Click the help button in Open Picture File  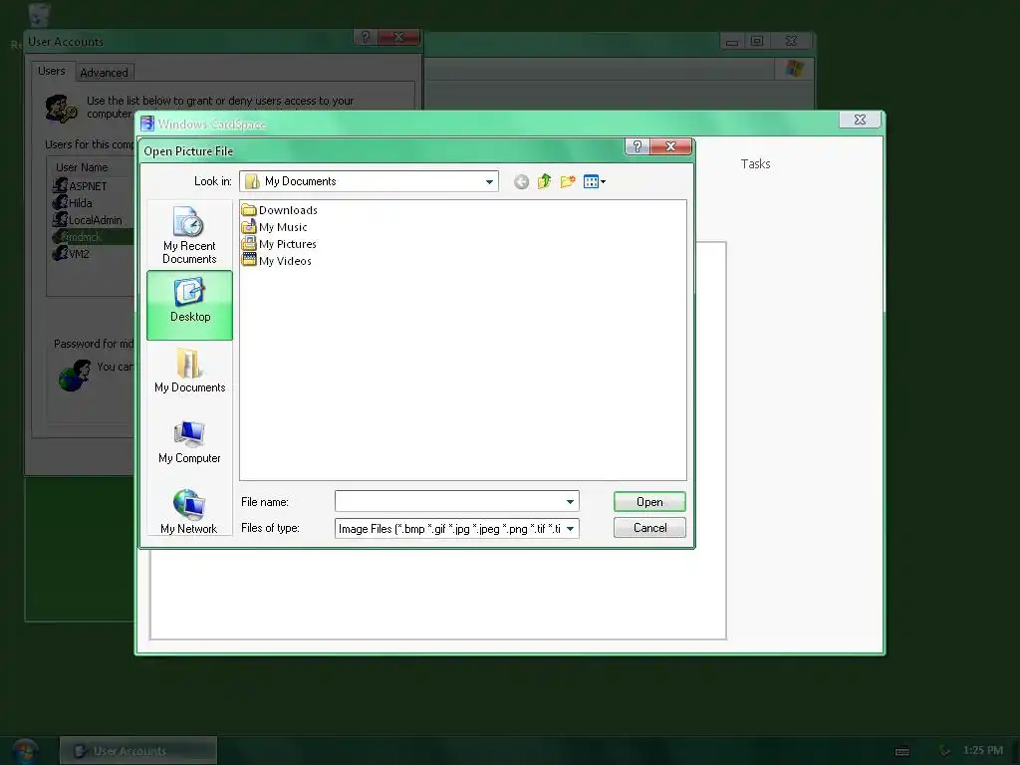[637, 146]
